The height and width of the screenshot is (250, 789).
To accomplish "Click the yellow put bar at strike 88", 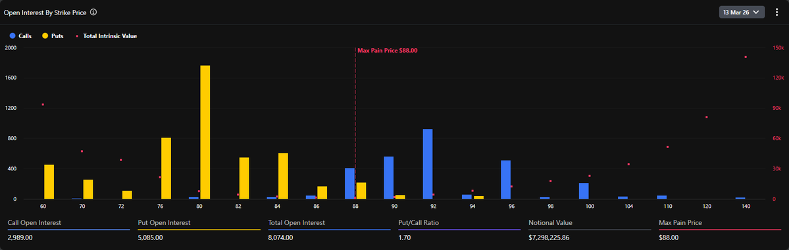I will coord(361,191).
